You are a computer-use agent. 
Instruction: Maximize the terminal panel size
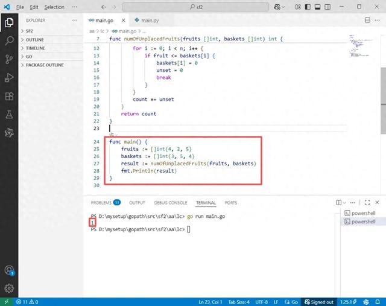(x=367, y=202)
